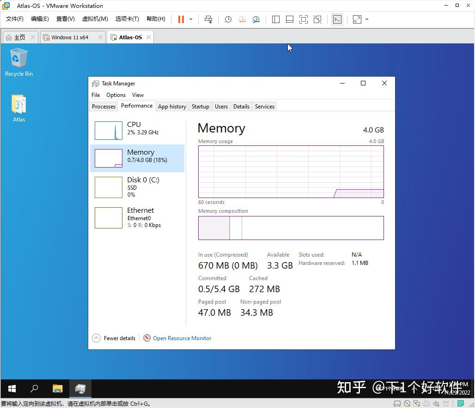Click the sound card status icon
This screenshot has height=408, width=475.
pyautogui.click(x=436, y=403)
